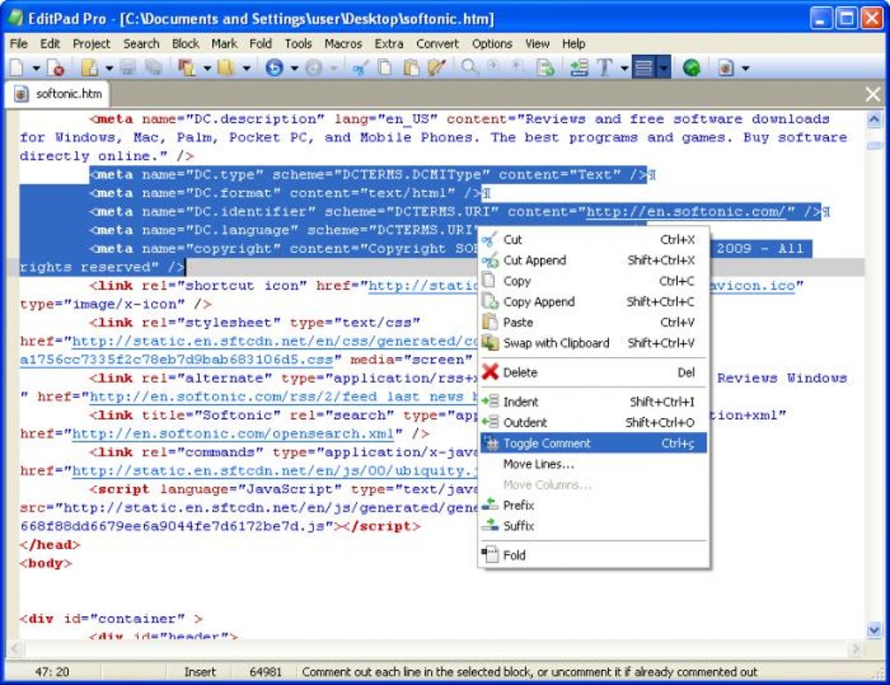Click the green globe browser icon

(691, 68)
